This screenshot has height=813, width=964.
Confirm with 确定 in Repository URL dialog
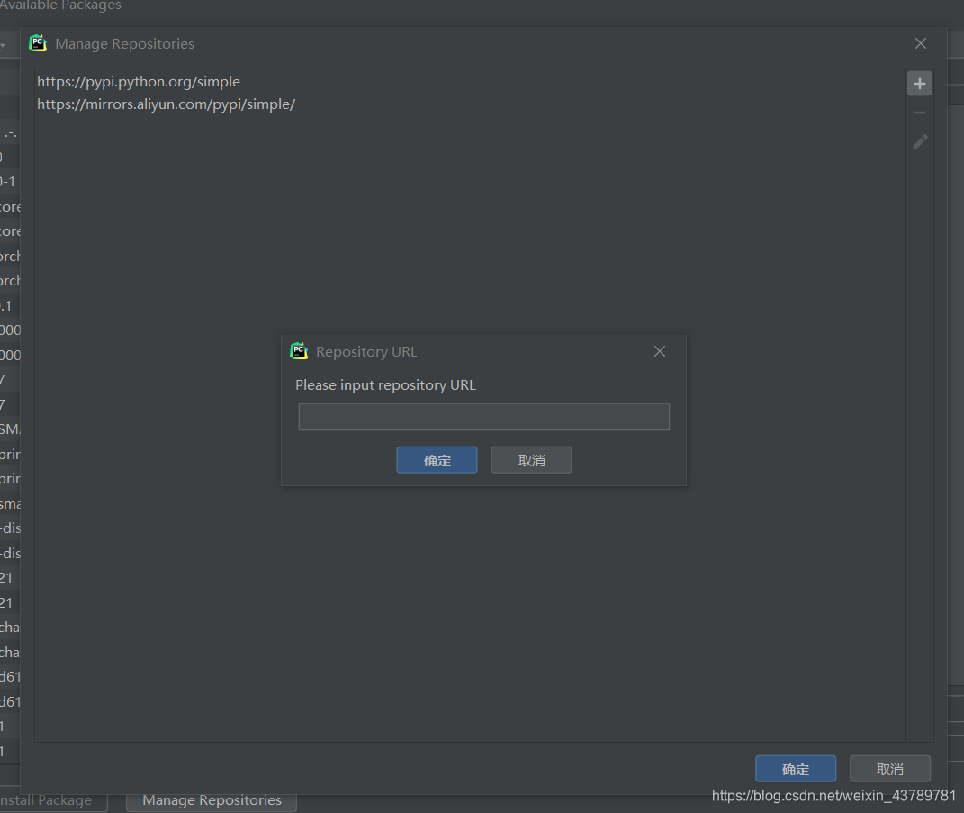click(x=437, y=460)
